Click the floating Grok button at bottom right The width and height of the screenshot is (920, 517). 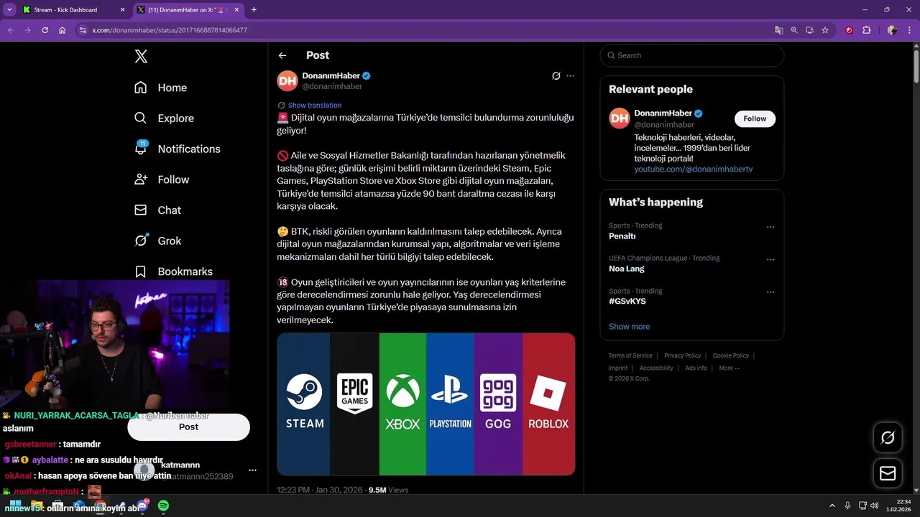[888, 437]
